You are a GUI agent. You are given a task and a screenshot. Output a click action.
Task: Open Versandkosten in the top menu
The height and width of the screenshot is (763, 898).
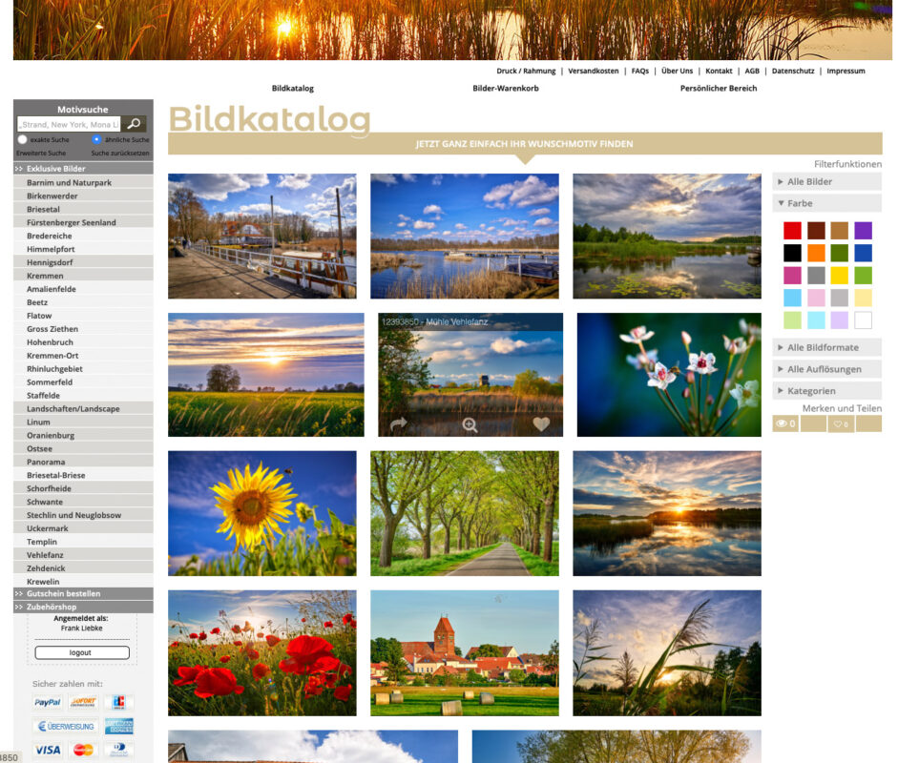(x=594, y=71)
